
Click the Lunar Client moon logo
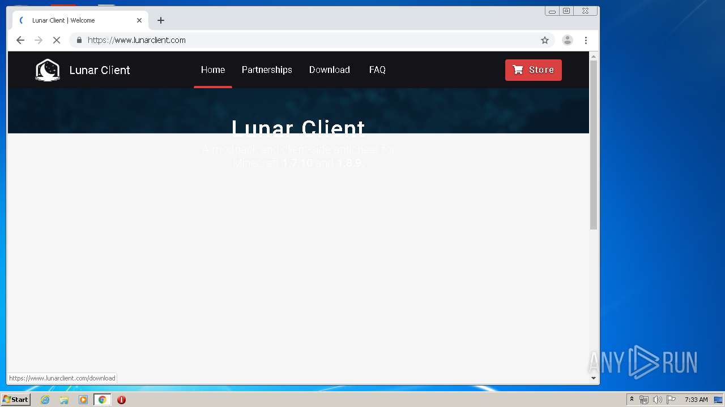tap(48, 70)
